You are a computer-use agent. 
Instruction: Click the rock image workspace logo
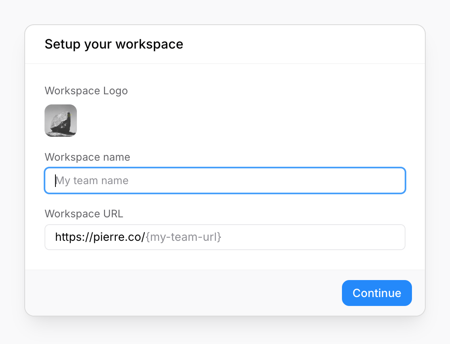61,121
